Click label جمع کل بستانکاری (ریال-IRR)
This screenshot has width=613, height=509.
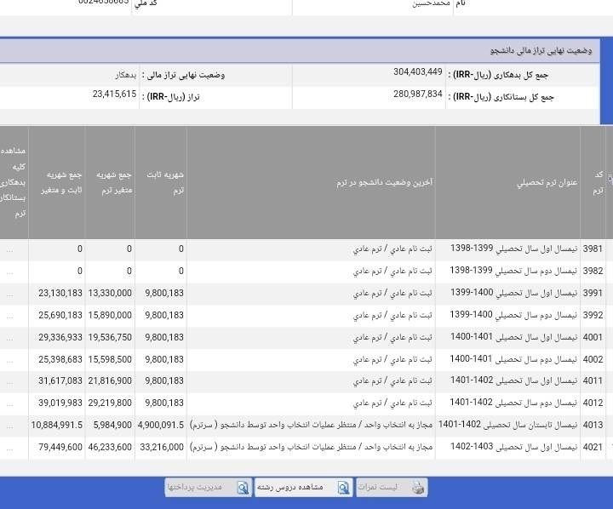pyautogui.click(x=501, y=97)
